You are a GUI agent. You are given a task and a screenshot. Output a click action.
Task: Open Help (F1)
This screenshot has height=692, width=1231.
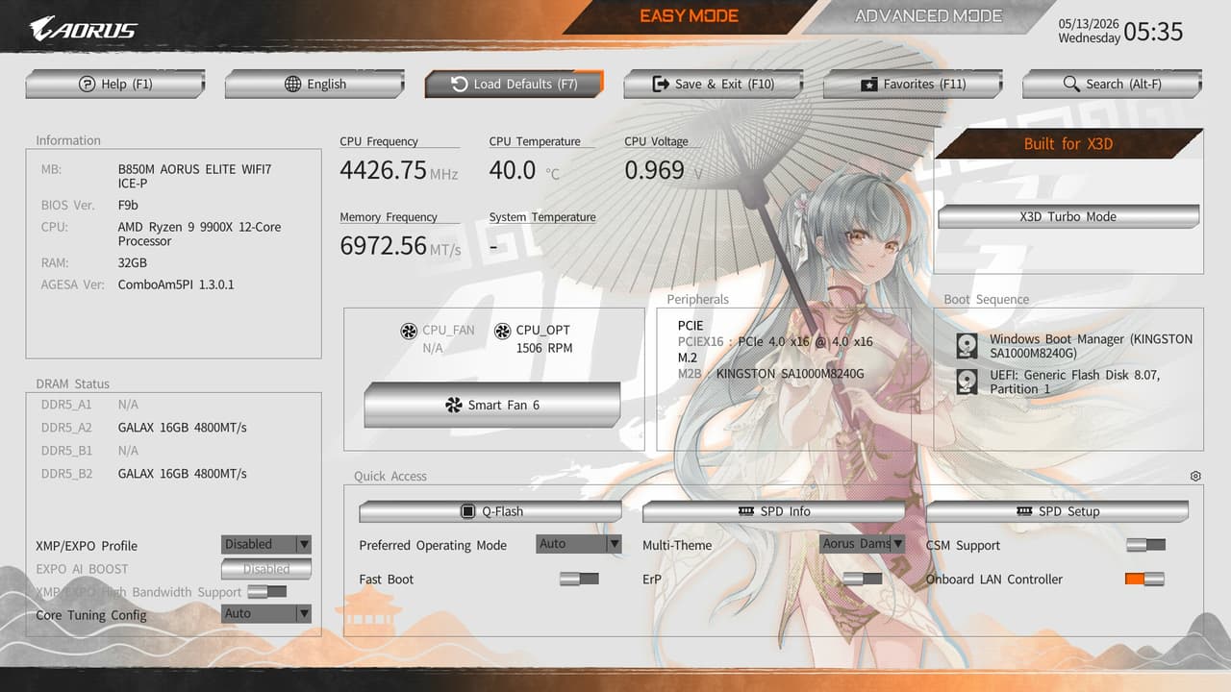click(115, 85)
